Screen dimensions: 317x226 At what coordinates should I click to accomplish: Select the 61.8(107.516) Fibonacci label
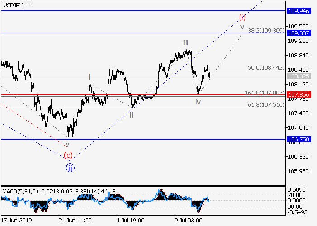click(266, 104)
